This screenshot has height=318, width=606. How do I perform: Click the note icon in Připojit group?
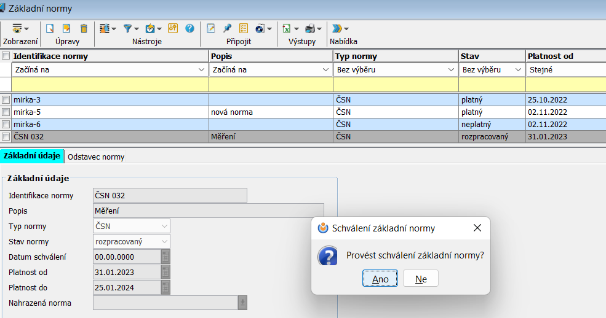(x=211, y=28)
